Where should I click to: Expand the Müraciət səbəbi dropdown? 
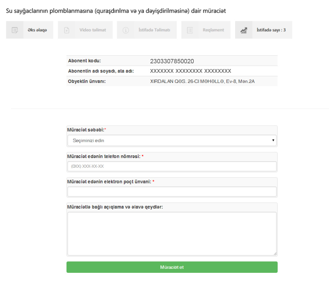tap(172, 140)
